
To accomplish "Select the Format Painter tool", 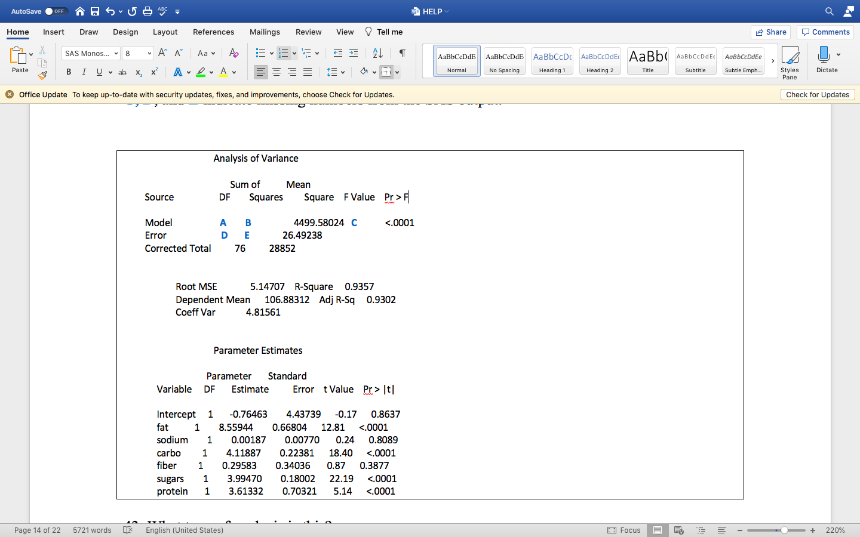I will (42, 75).
